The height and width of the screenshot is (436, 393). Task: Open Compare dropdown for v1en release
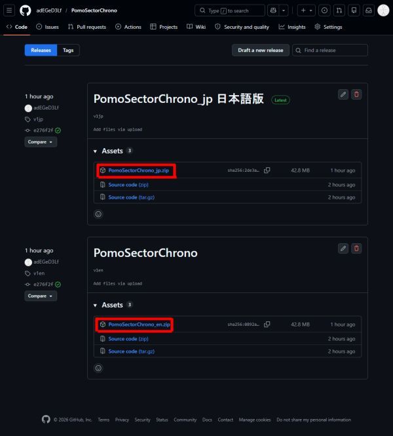(41, 296)
